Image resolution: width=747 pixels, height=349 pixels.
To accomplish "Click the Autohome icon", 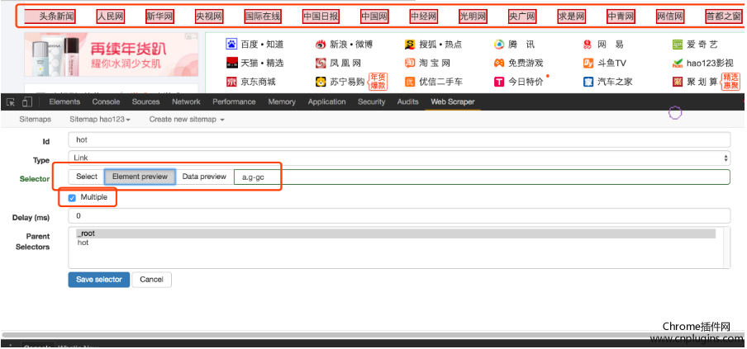I will pos(588,82).
